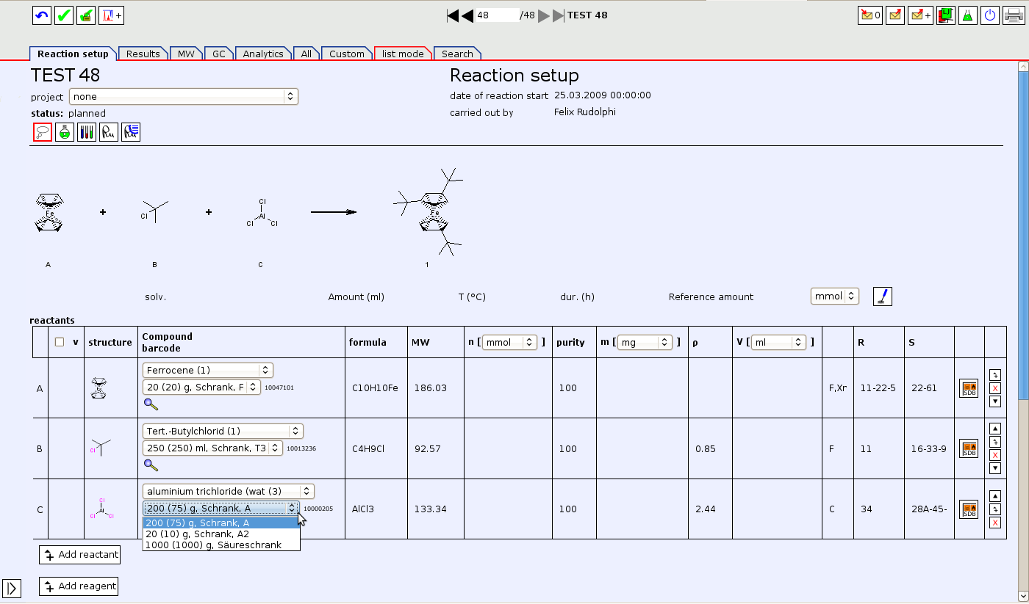Open the Tert.-Butylchlorid (1) compound dropdown
Viewport: 1029px width, 604px height.
pyautogui.click(x=223, y=431)
